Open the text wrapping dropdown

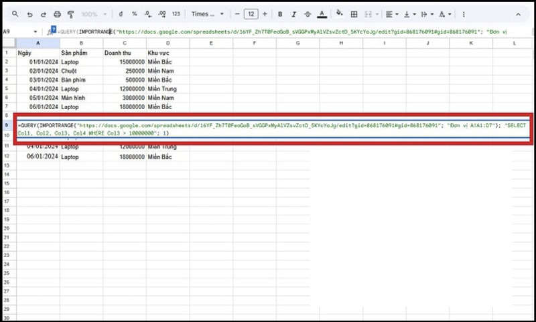coord(427,14)
